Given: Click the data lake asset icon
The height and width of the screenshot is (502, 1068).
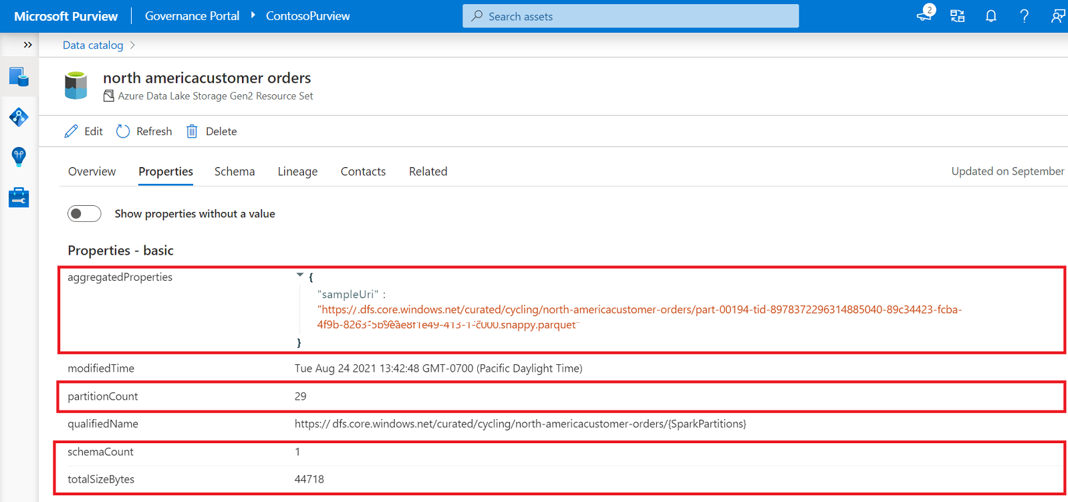Looking at the screenshot, I should [x=76, y=86].
